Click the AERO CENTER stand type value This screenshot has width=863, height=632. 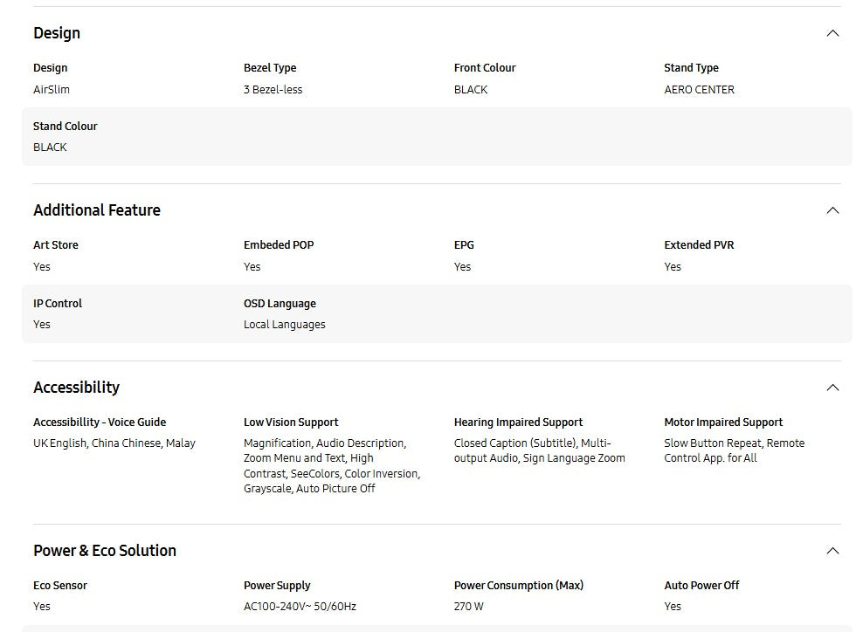pyautogui.click(x=699, y=90)
